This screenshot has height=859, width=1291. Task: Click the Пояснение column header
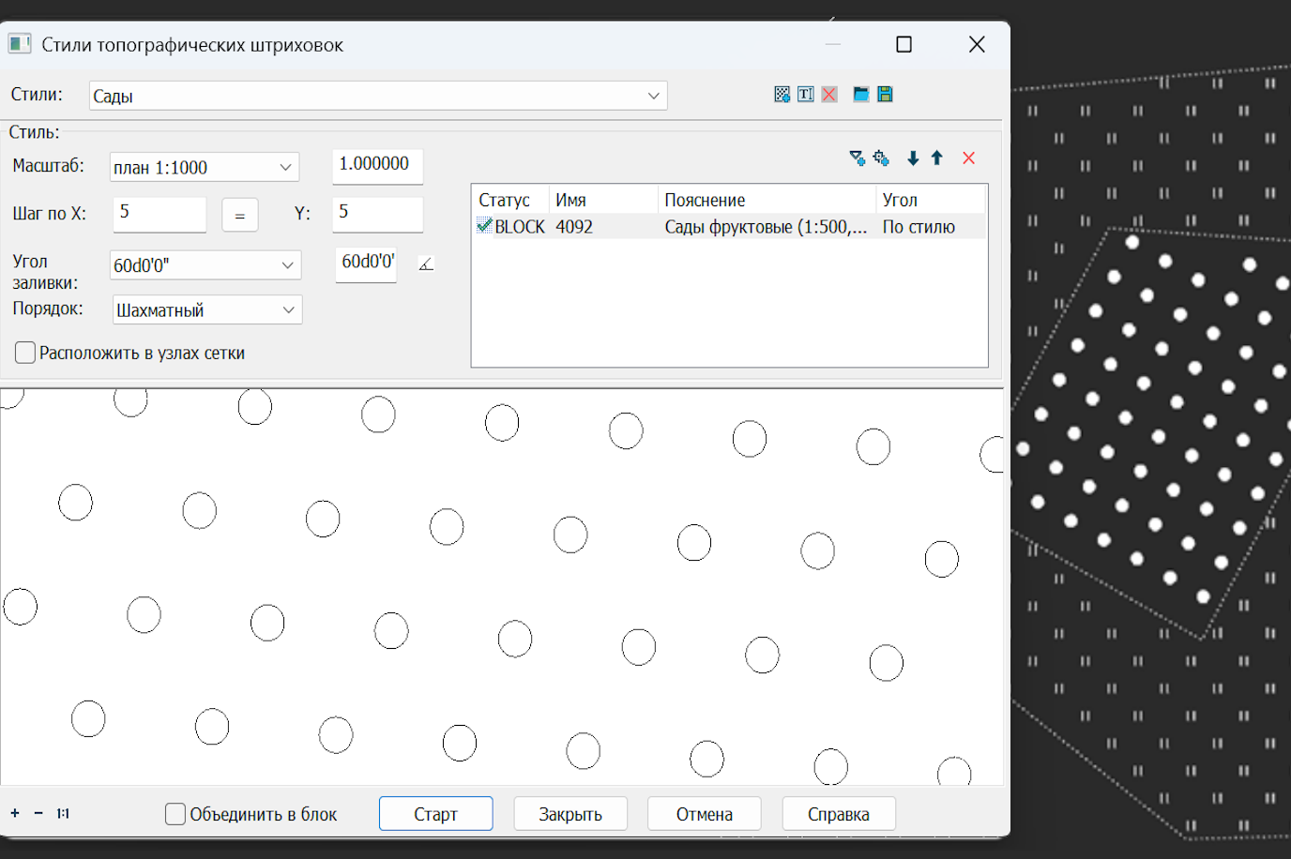[x=766, y=200]
